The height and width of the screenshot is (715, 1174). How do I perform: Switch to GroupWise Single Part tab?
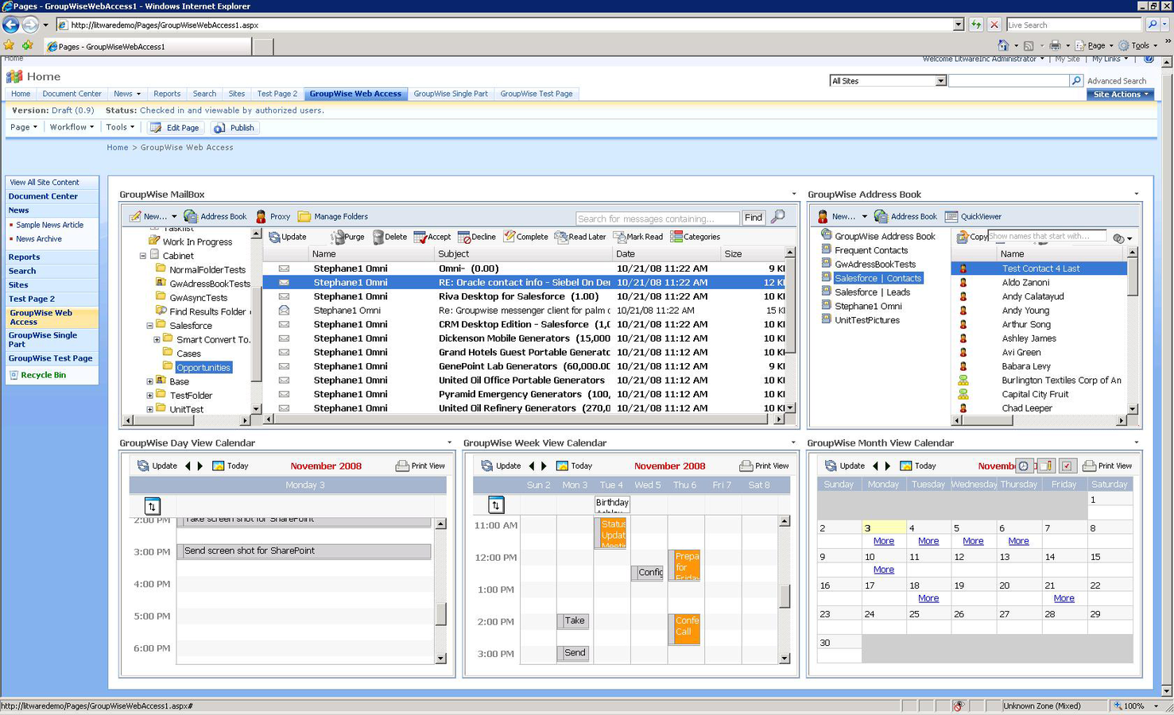tap(451, 94)
